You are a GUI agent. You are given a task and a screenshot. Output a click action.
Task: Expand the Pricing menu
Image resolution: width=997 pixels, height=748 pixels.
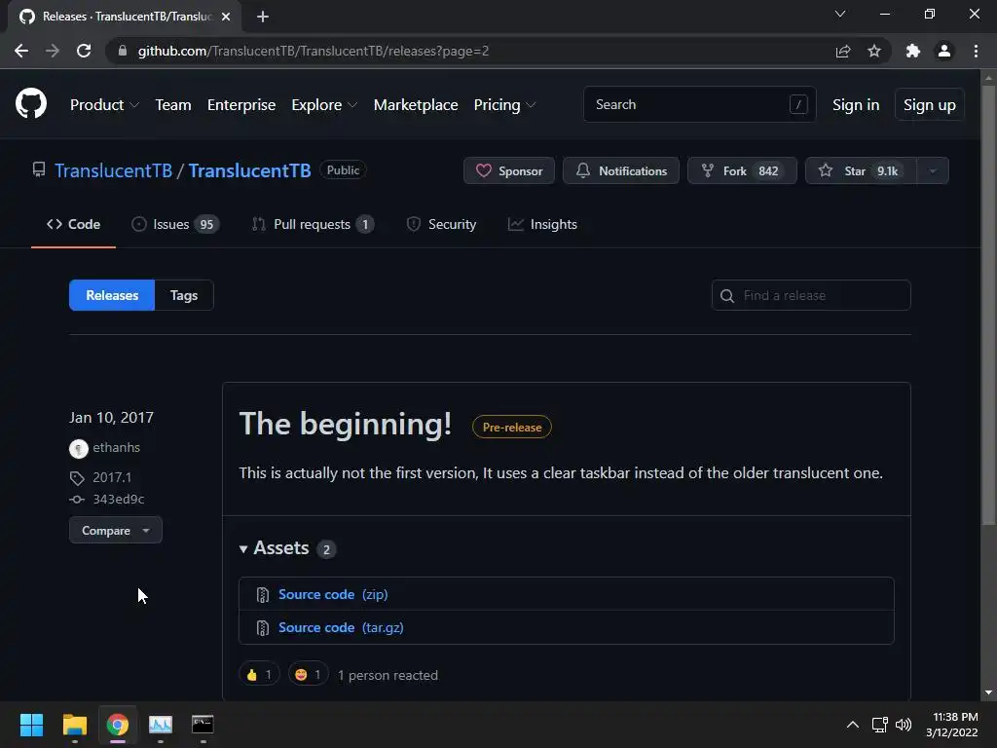point(505,104)
